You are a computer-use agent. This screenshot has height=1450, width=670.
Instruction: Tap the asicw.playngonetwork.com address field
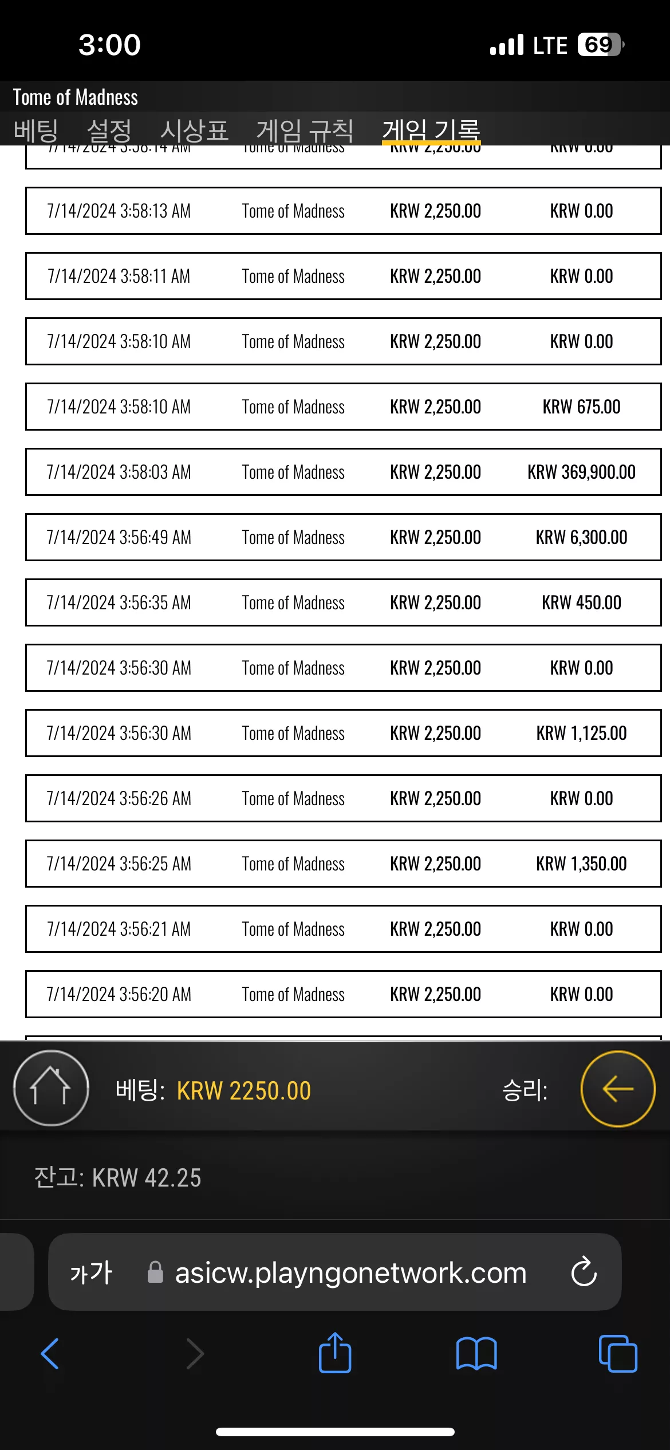pyautogui.click(x=335, y=1272)
